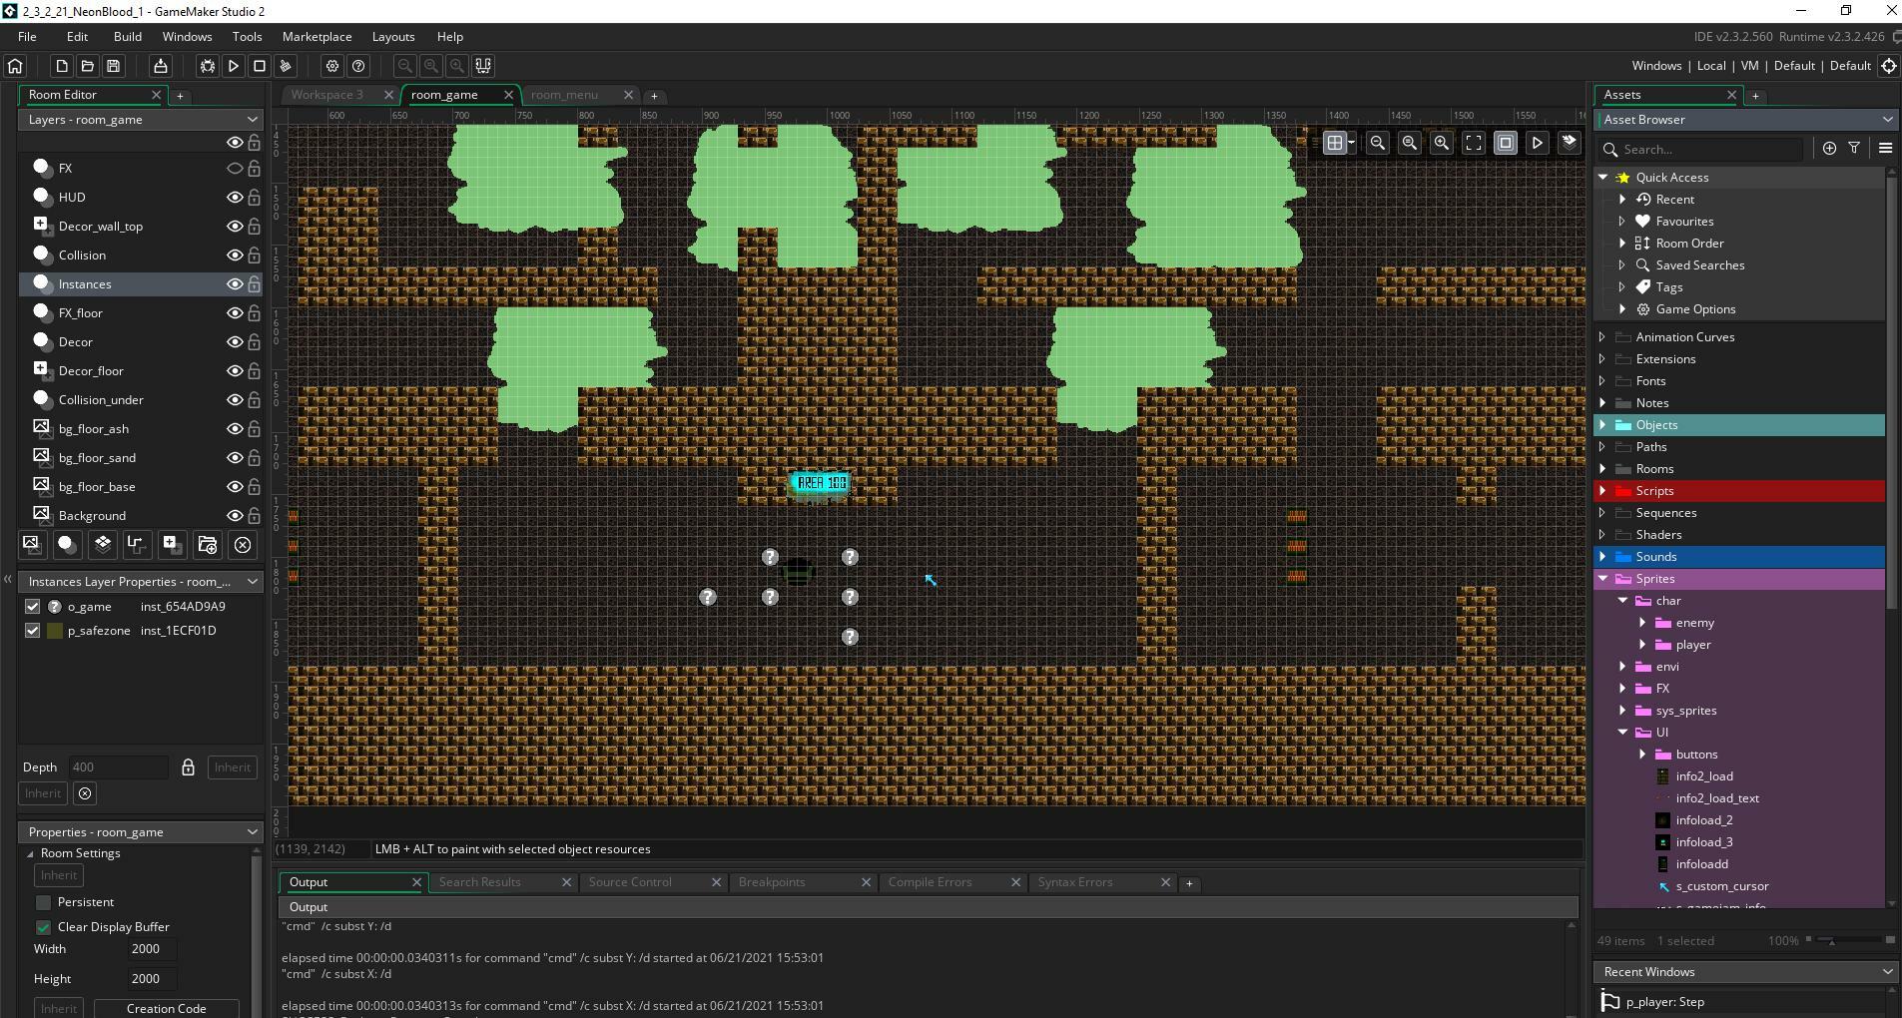Screen dimensions: 1902x1018
Task: Switch to the room_menu tab
Action: point(565,95)
